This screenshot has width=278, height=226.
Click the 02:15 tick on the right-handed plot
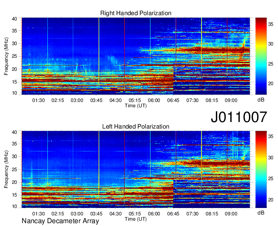click(x=58, y=100)
